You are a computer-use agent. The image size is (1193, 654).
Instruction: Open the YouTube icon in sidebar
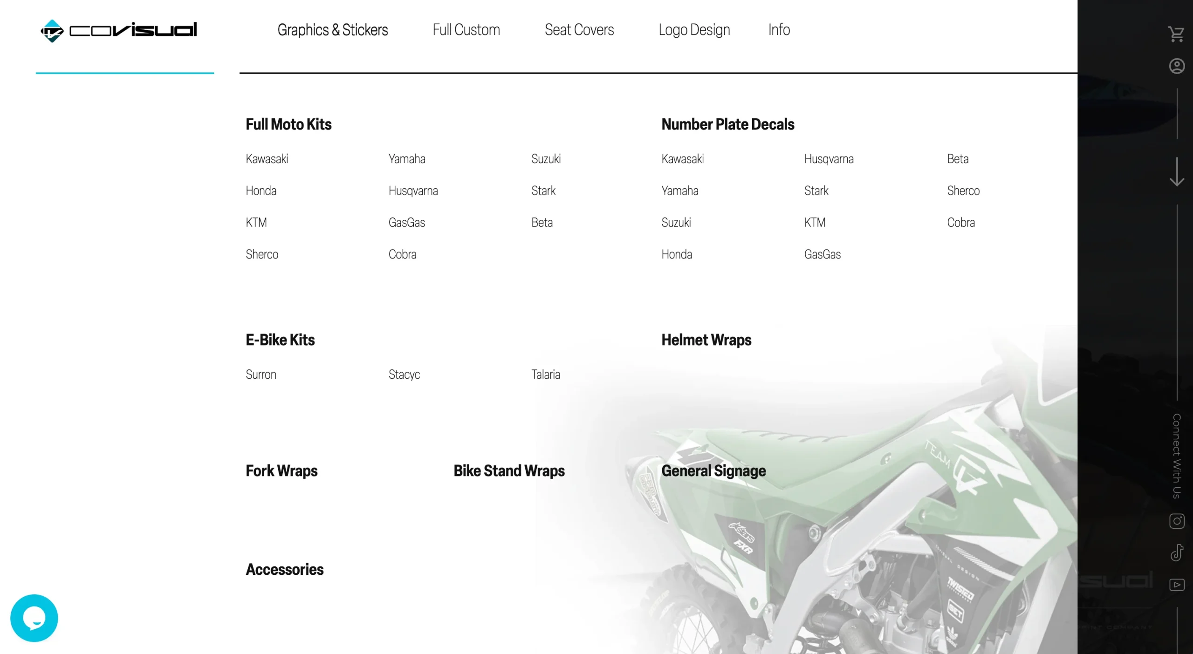pyautogui.click(x=1177, y=585)
